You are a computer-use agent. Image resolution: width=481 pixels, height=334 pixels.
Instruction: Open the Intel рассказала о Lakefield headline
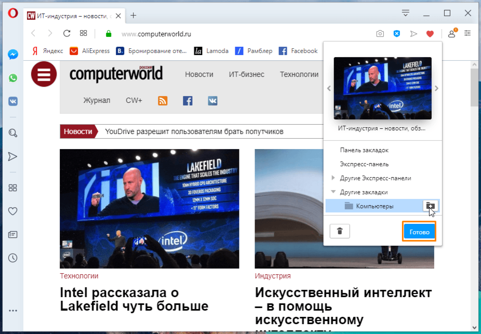click(134, 299)
